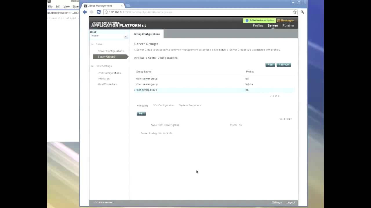The image size is (371, 208).
Task: Switch to the Server section
Action: (x=273, y=26)
